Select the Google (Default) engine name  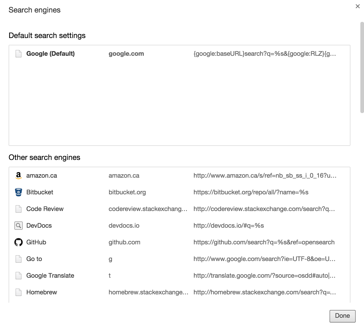(50, 54)
